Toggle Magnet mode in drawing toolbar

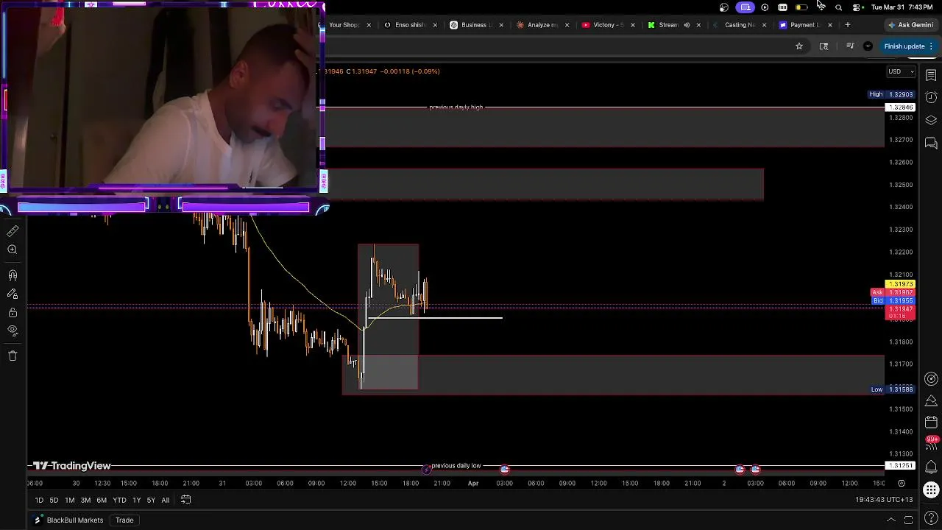(x=13, y=275)
